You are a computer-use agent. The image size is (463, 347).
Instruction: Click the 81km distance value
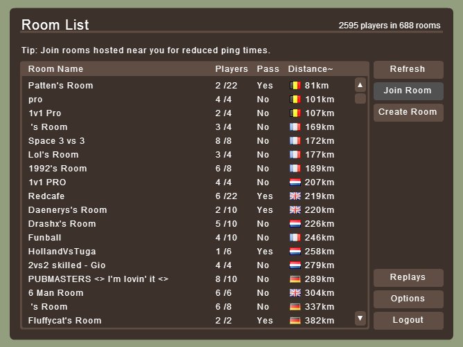(x=317, y=86)
